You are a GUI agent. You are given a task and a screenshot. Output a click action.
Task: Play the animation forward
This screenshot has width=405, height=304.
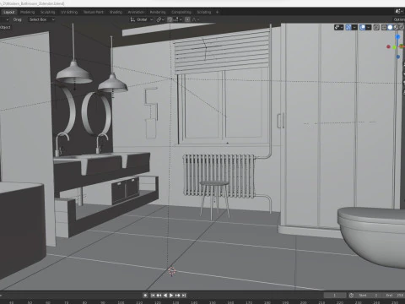[x=171, y=296]
